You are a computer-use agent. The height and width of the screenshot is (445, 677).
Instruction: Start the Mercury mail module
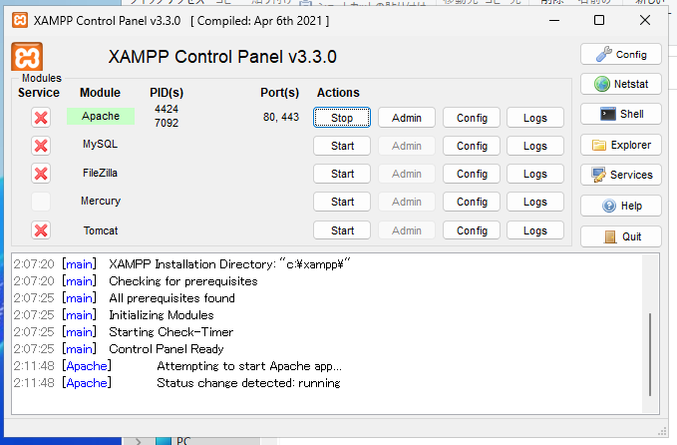pyautogui.click(x=342, y=202)
